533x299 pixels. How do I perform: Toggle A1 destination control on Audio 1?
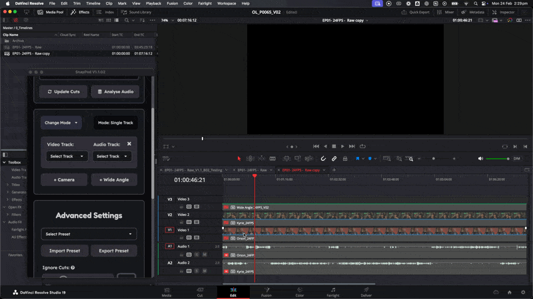170,246
